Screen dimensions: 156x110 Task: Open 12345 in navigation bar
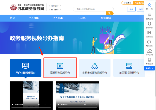pos(82,18)
